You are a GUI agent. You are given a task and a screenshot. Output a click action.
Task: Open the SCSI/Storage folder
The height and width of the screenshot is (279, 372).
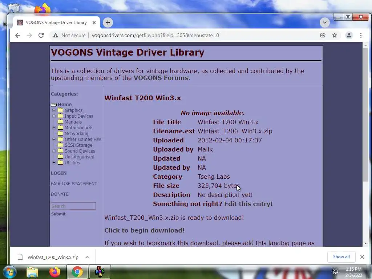78,145
